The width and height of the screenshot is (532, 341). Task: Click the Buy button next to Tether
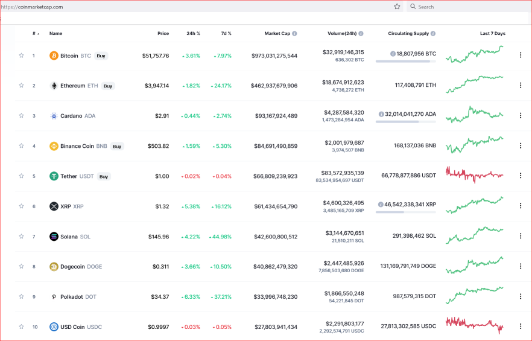104,177
